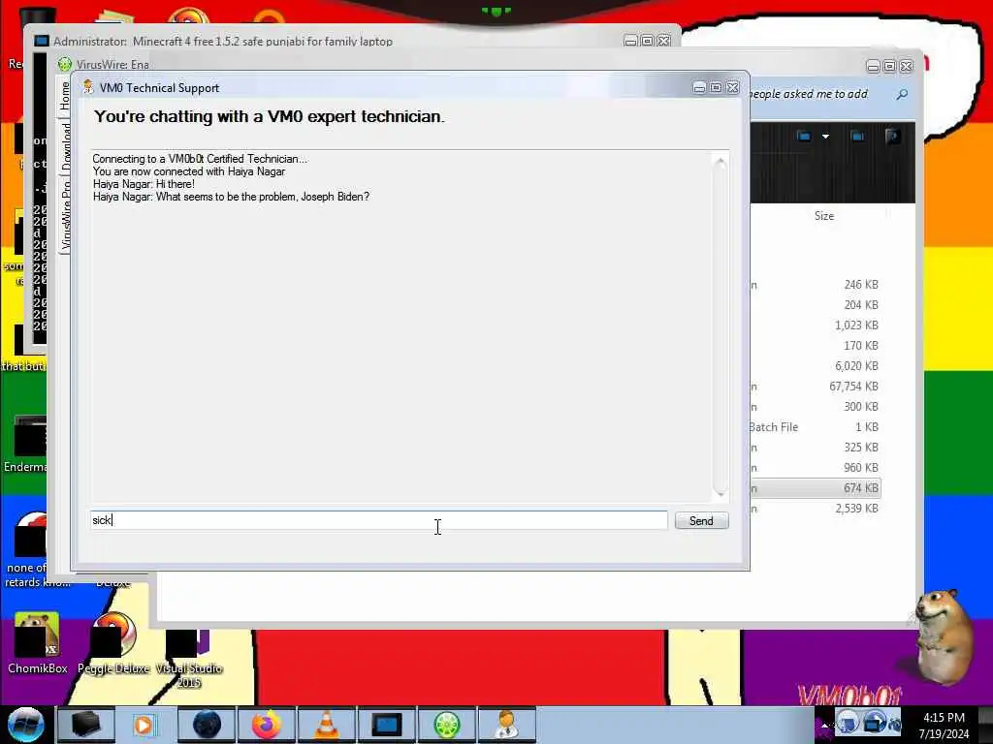This screenshot has width=993, height=744.
Task: Toggle the preview pane icon in Explorer
Action: (x=857, y=136)
